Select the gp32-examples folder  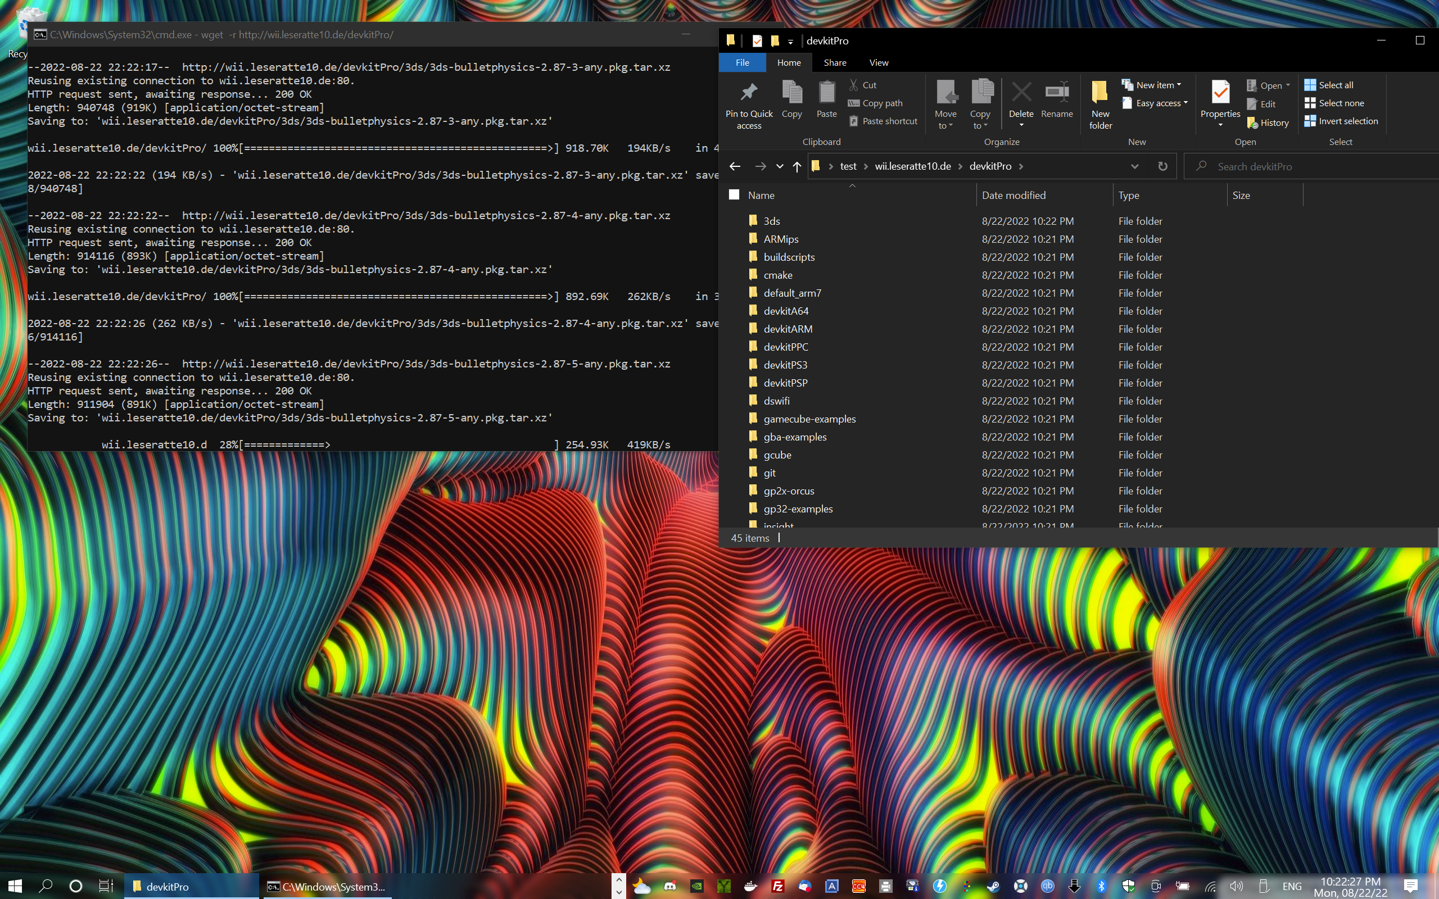point(798,509)
